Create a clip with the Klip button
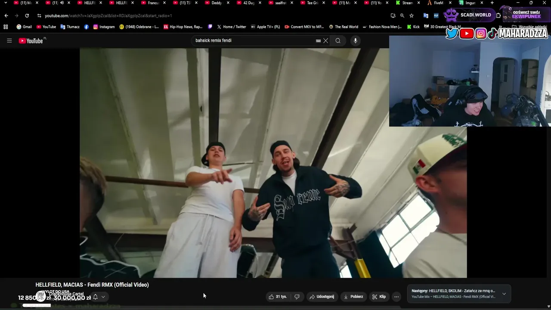551x310 pixels. (x=379, y=297)
